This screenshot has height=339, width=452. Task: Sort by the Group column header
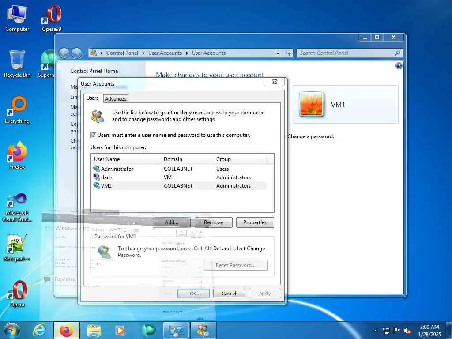(240, 159)
